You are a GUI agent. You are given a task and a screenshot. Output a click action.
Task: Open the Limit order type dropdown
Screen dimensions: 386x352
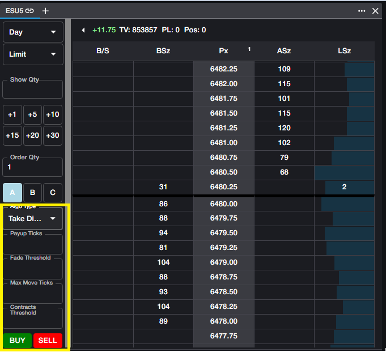click(33, 54)
